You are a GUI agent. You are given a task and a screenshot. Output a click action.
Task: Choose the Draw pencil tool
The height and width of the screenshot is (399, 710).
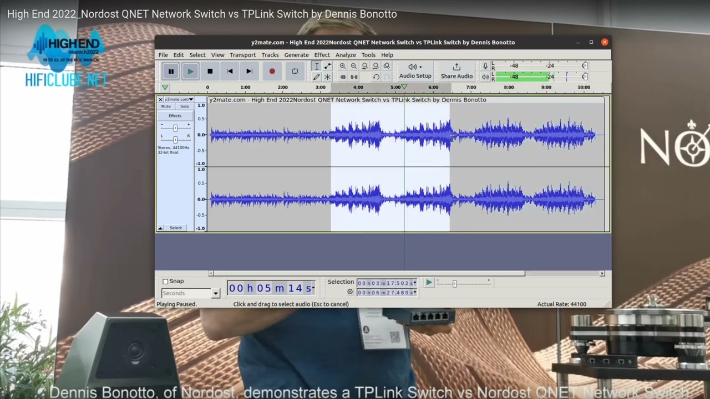click(x=317, y=77)
